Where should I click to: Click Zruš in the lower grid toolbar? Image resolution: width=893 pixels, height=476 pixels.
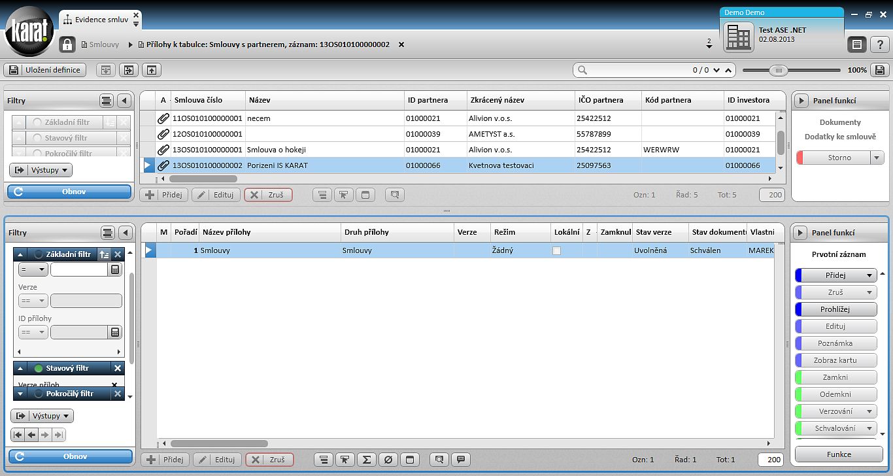pos(269,460)
